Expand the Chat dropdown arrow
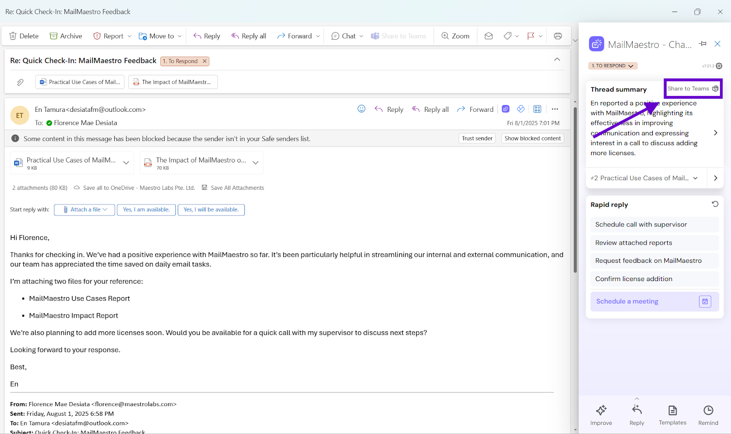Screen dimensions: 731x434 (x=361, y=36)
